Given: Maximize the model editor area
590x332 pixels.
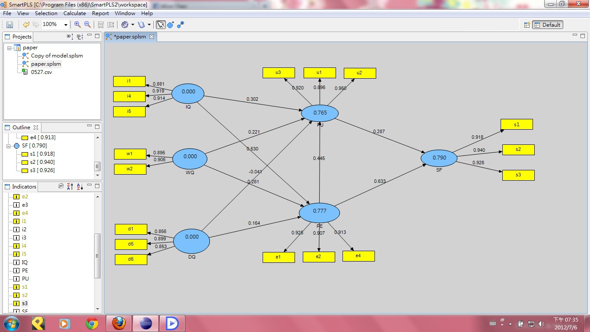Looking at the screenshot, I should [x=583, y=35].
